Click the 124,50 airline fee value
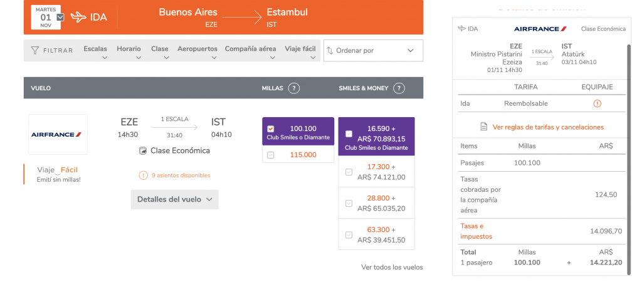642x287 pixels. [606, 195]
